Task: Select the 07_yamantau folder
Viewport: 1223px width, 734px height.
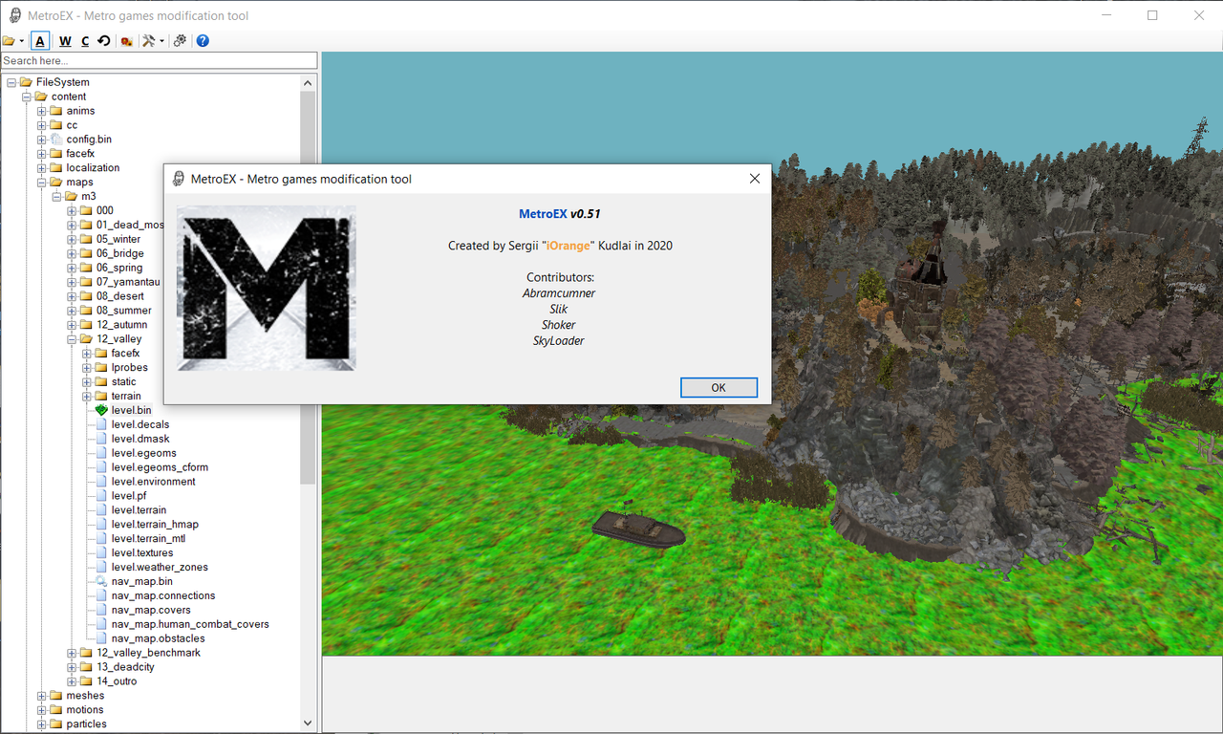Action: pos(128,282)
